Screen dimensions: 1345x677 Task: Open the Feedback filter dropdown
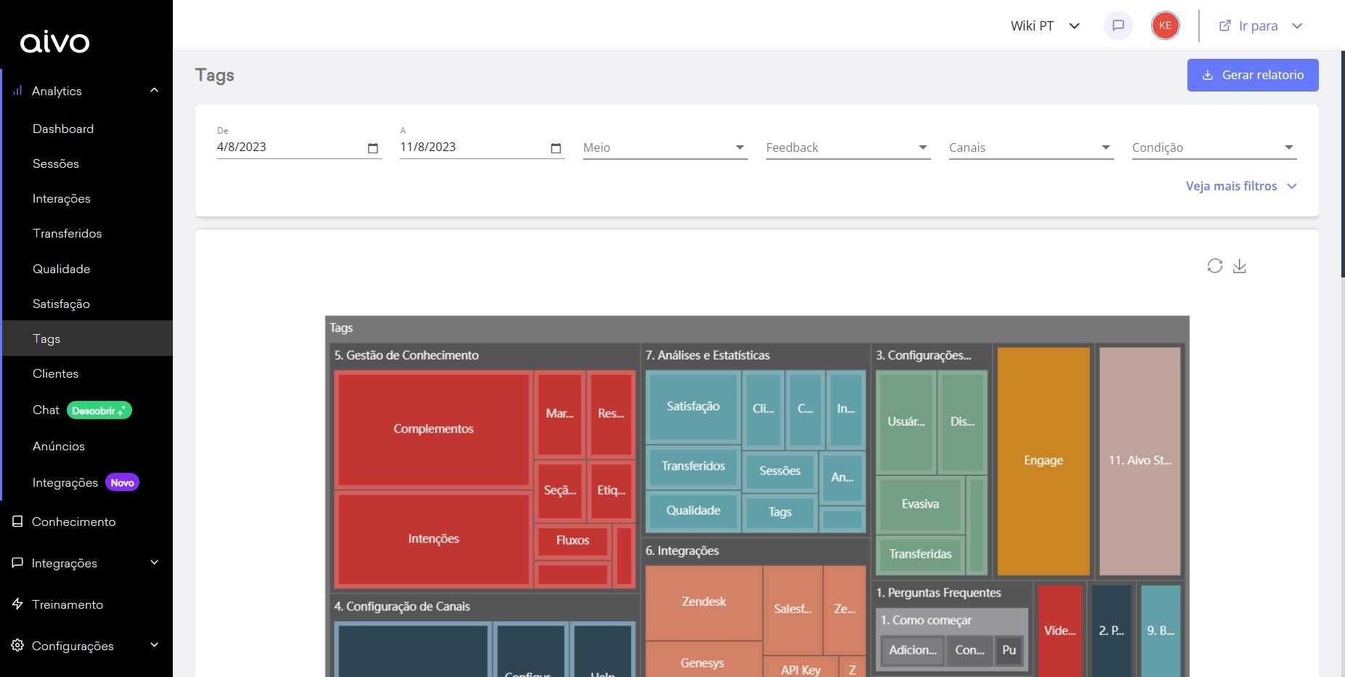pyautogui.click(x=848, y=147)
